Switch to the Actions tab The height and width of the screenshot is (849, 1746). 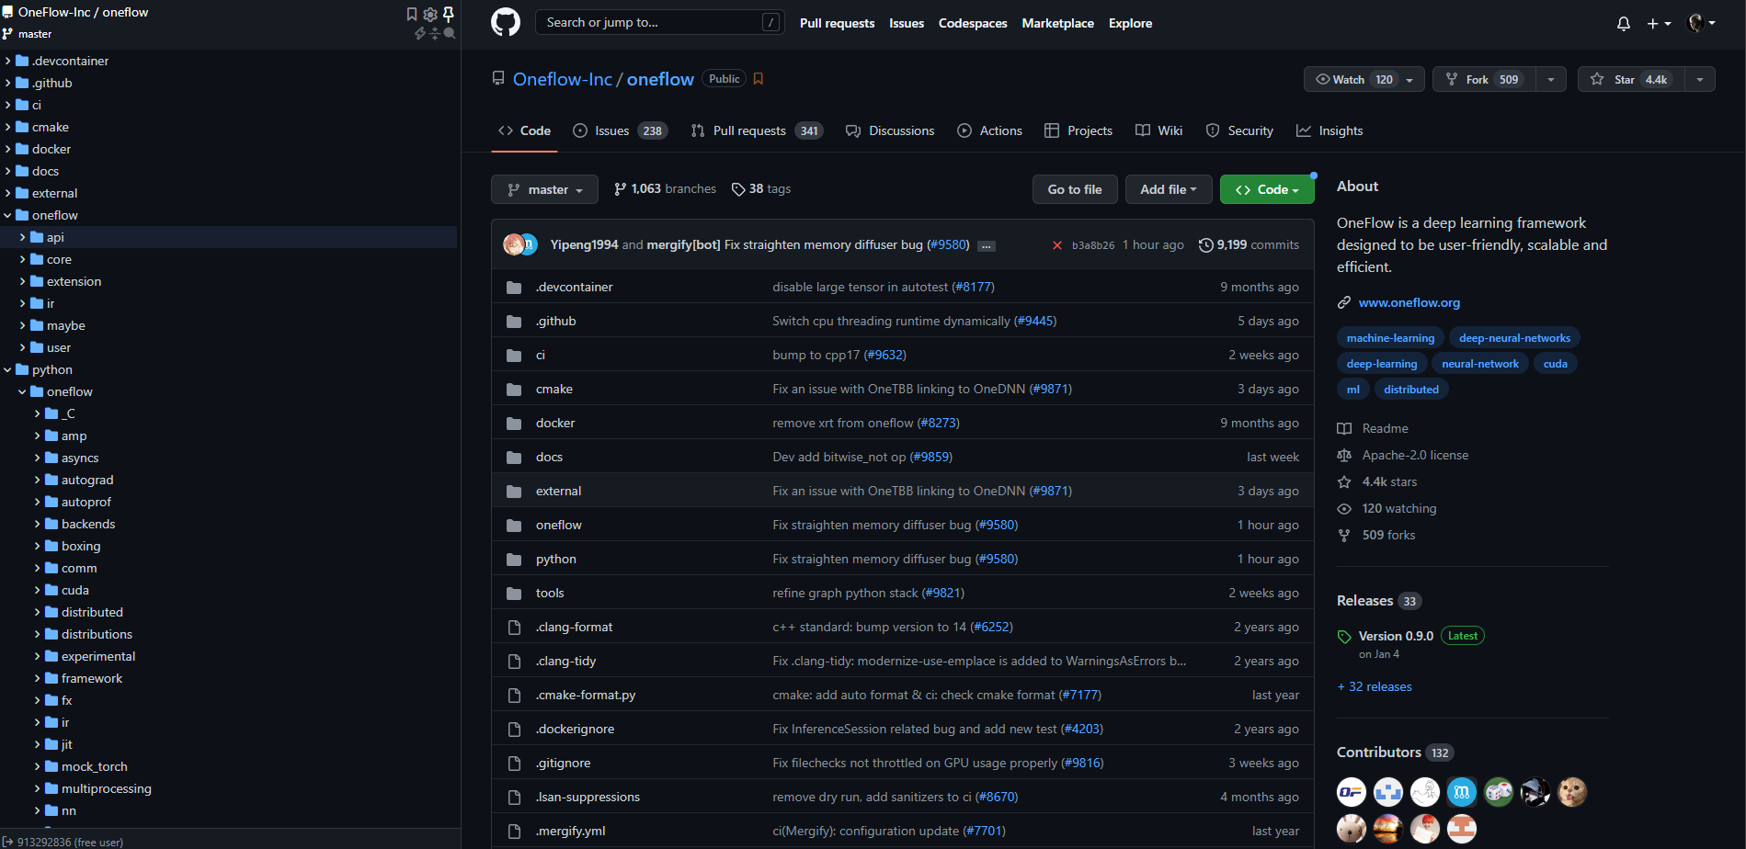tap(989, 130)
